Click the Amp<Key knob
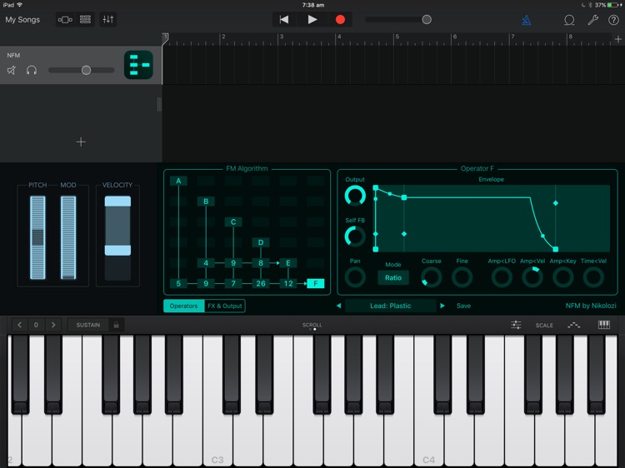Screen dimensions: 625x468 (x=562, y=277)
